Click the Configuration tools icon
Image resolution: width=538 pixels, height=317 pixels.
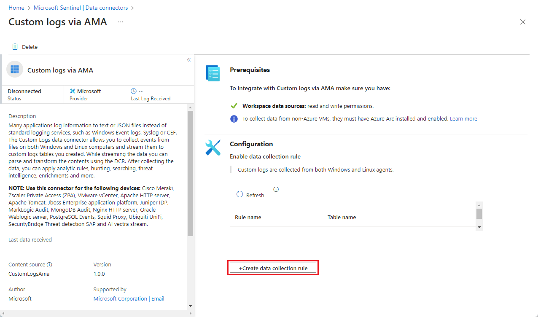(213, 147)
